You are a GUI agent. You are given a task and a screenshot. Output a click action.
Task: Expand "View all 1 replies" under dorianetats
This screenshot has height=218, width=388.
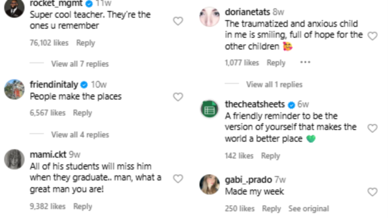(x=274, y=85)
